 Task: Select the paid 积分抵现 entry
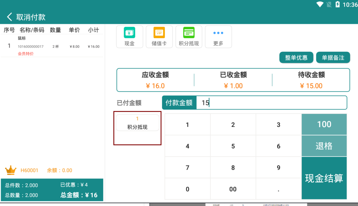pyautogui.click(x=137, y=123)
